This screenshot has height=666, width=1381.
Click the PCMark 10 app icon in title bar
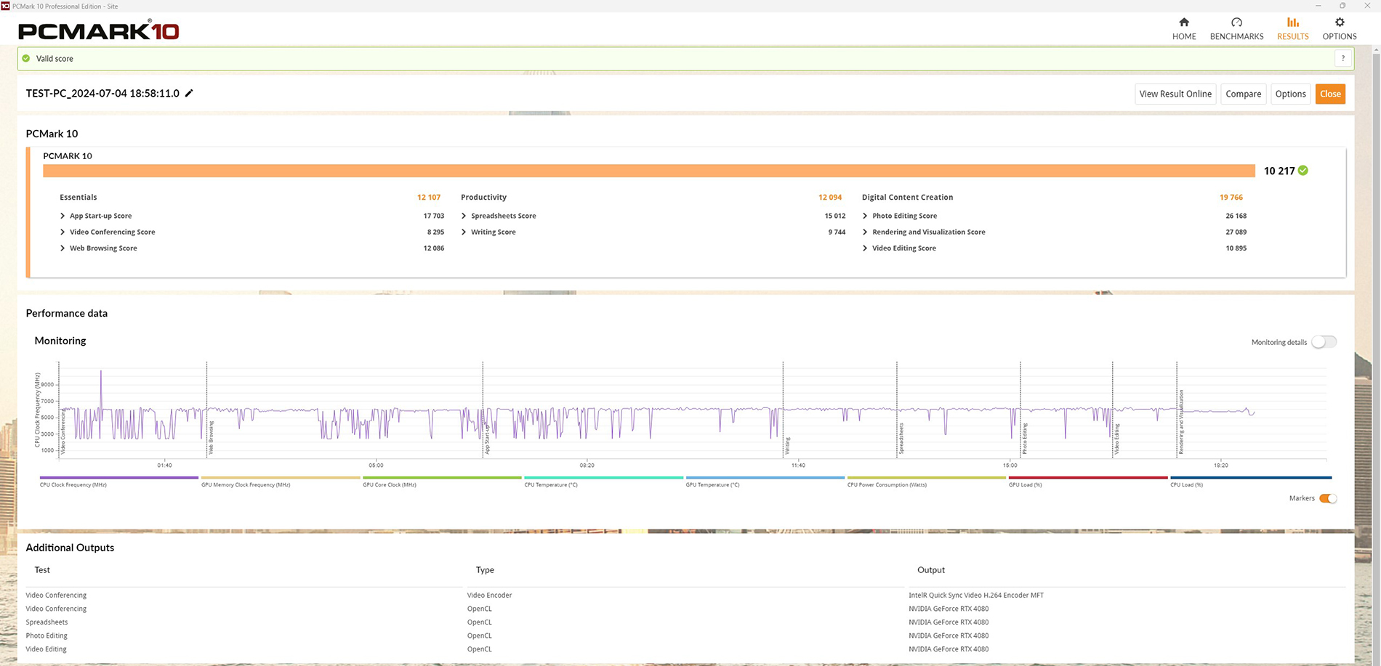point(6,6)
